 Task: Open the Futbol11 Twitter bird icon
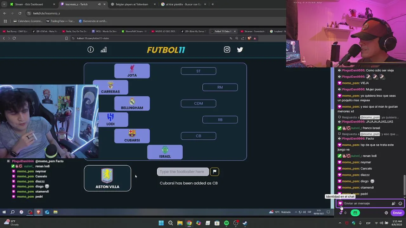point(240,49)
